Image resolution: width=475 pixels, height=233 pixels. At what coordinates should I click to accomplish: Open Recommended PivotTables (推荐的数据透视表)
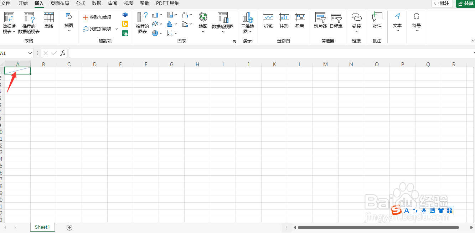coord(29,23)
